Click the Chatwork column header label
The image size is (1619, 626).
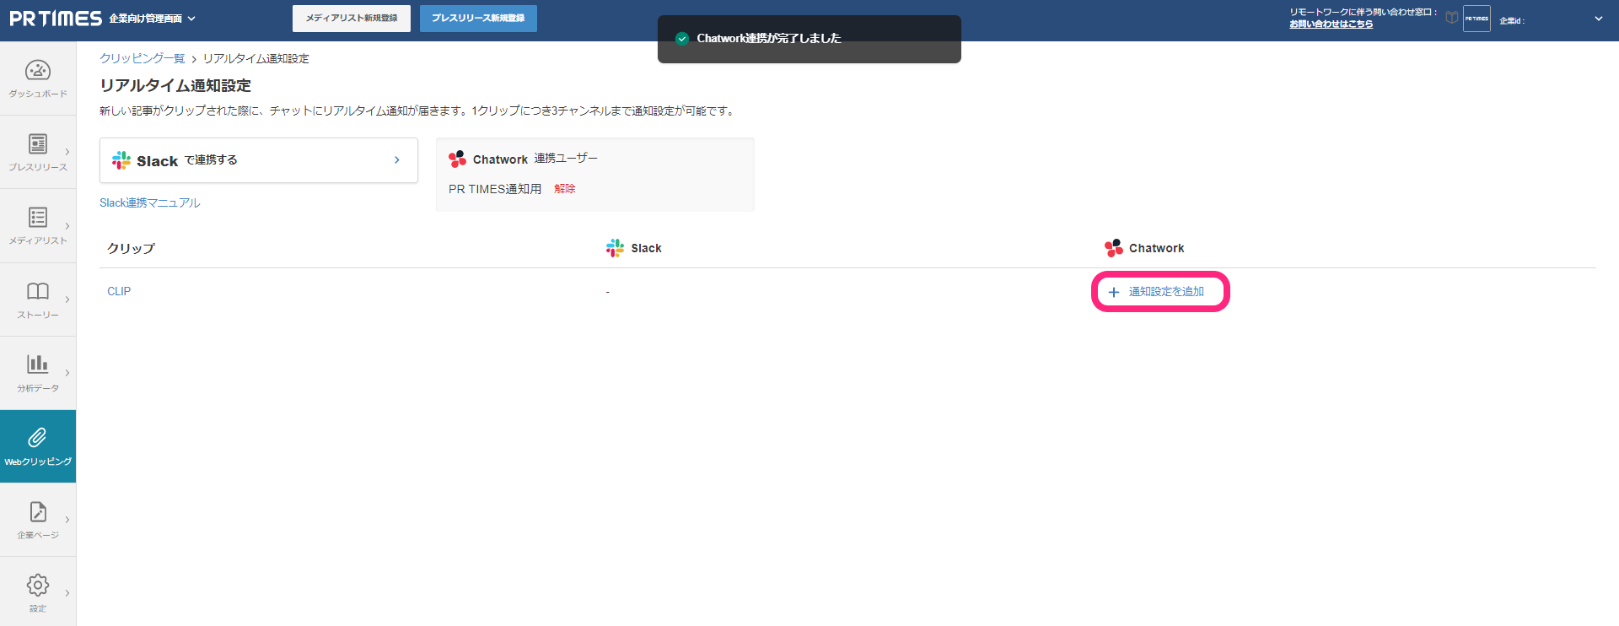pos(1157,248)
